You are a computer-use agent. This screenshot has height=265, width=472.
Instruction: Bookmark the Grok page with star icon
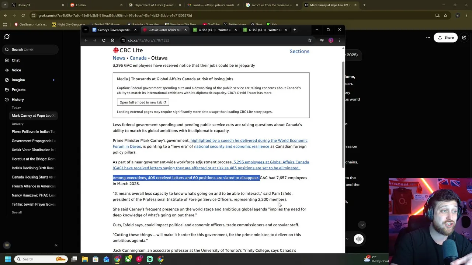[x=445, y=15]
